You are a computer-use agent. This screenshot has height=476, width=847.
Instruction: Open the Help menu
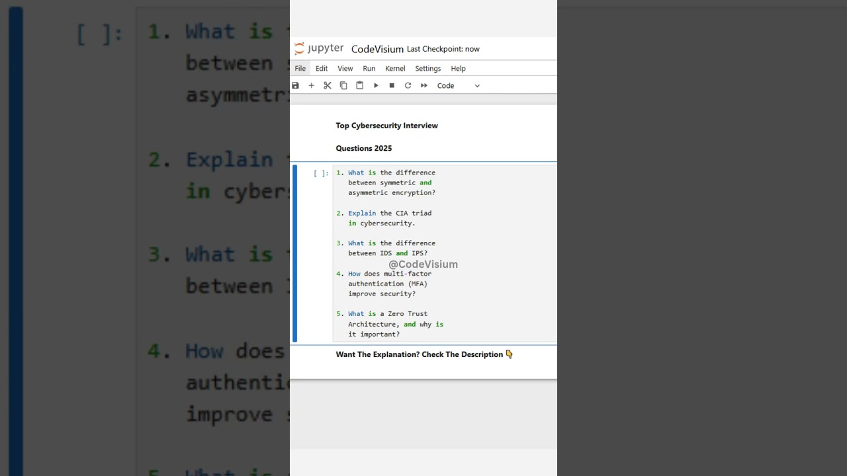[458, 68]
